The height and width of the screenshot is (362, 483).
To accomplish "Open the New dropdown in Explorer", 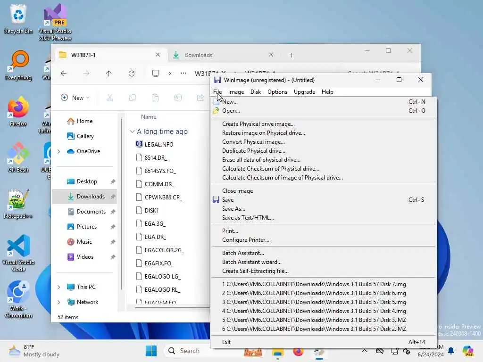I will point(75,98).
